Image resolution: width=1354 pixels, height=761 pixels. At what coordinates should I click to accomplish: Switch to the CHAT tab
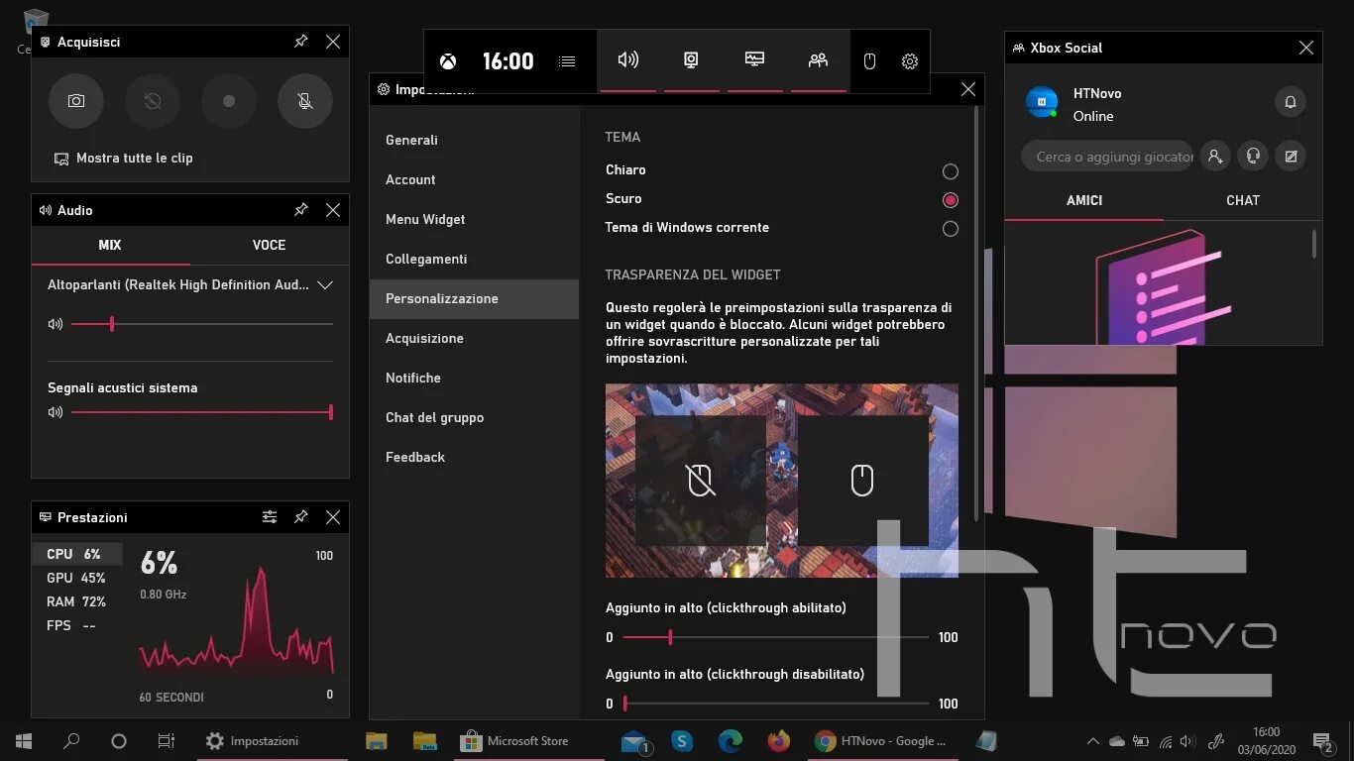pyautogui.click(x=1243, y=200)
